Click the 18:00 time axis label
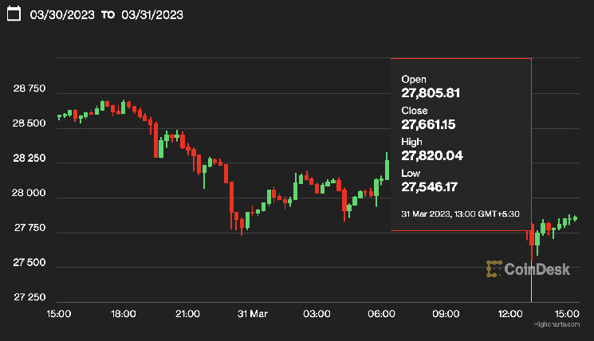 [123, 314]
